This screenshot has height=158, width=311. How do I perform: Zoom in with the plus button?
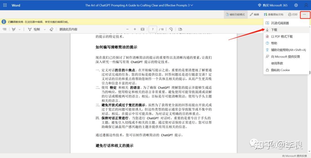tap(135, 29)
